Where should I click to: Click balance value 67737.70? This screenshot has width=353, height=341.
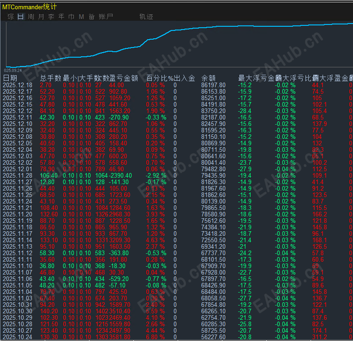tap(214, 253)
